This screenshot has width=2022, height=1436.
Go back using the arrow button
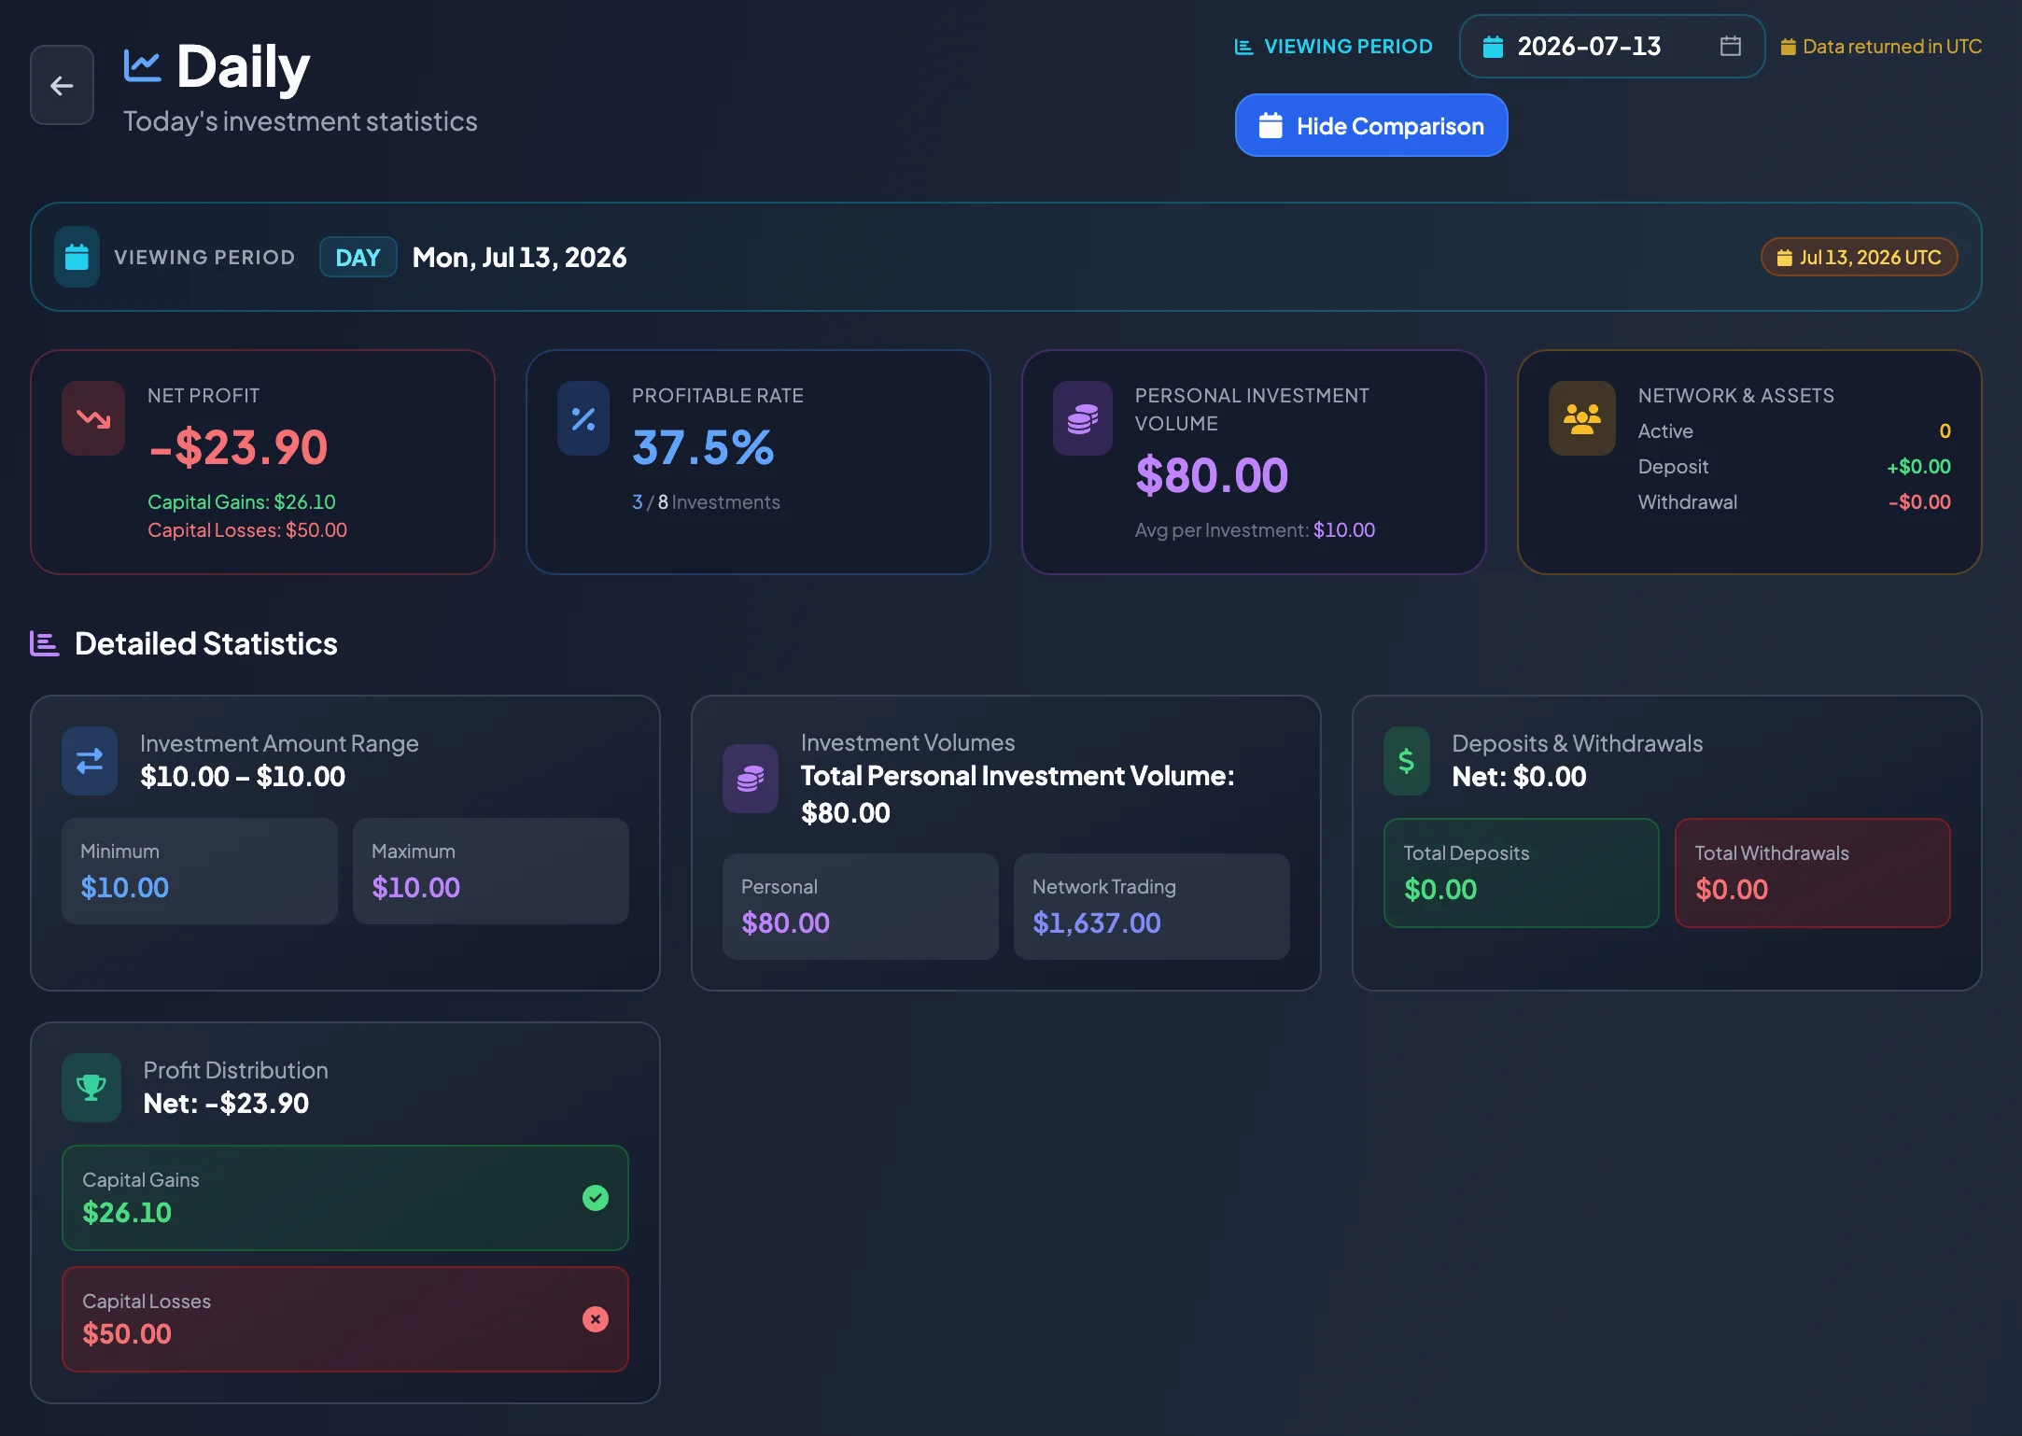tap(62, 85)
